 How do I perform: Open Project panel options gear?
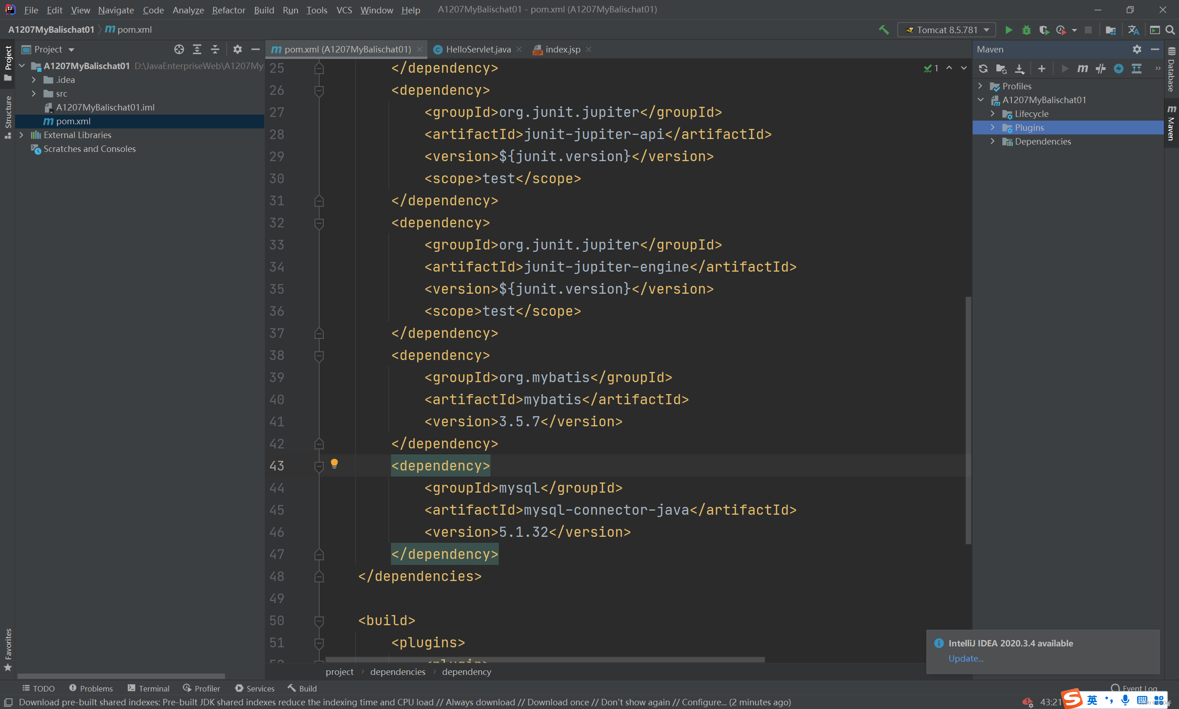[238, 49]
